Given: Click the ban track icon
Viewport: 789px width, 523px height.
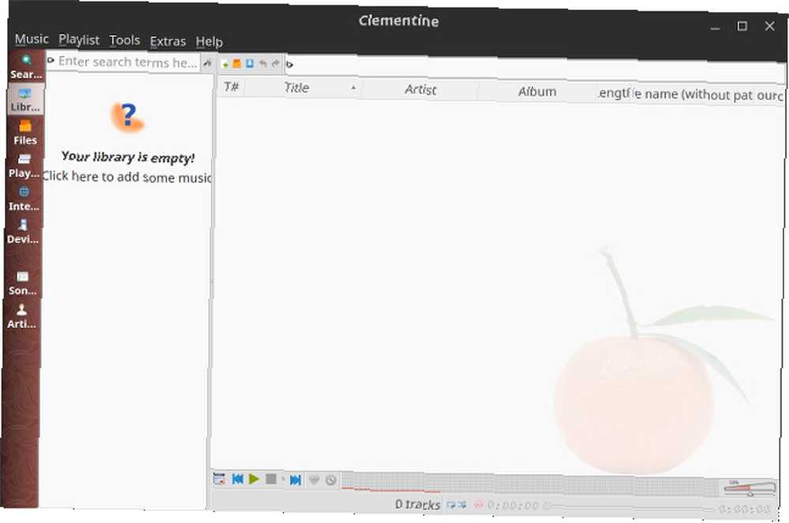Looking at the screenshot, I should coord(331,480).
